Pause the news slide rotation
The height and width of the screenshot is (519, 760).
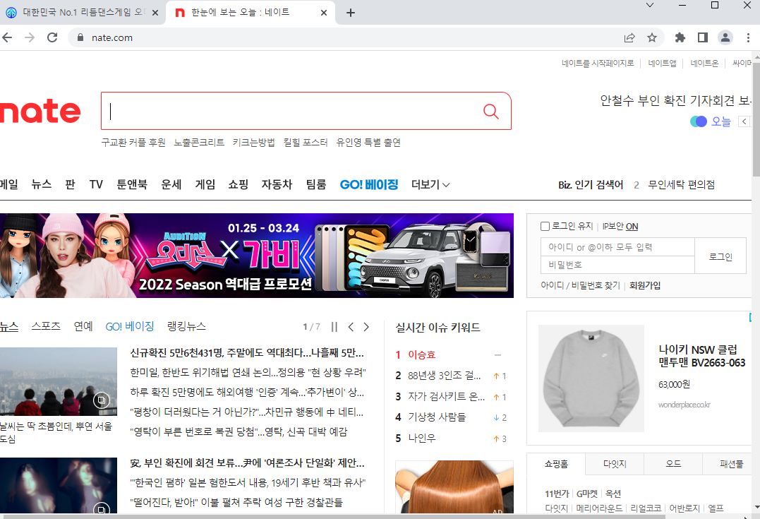(334, 327)
